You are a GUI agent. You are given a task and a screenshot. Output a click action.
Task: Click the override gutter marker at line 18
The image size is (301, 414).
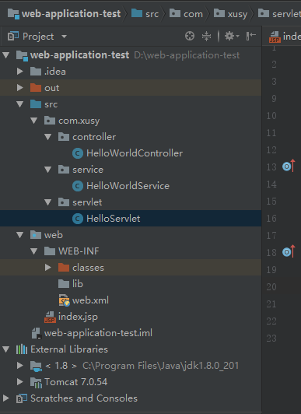click(288, 251)
